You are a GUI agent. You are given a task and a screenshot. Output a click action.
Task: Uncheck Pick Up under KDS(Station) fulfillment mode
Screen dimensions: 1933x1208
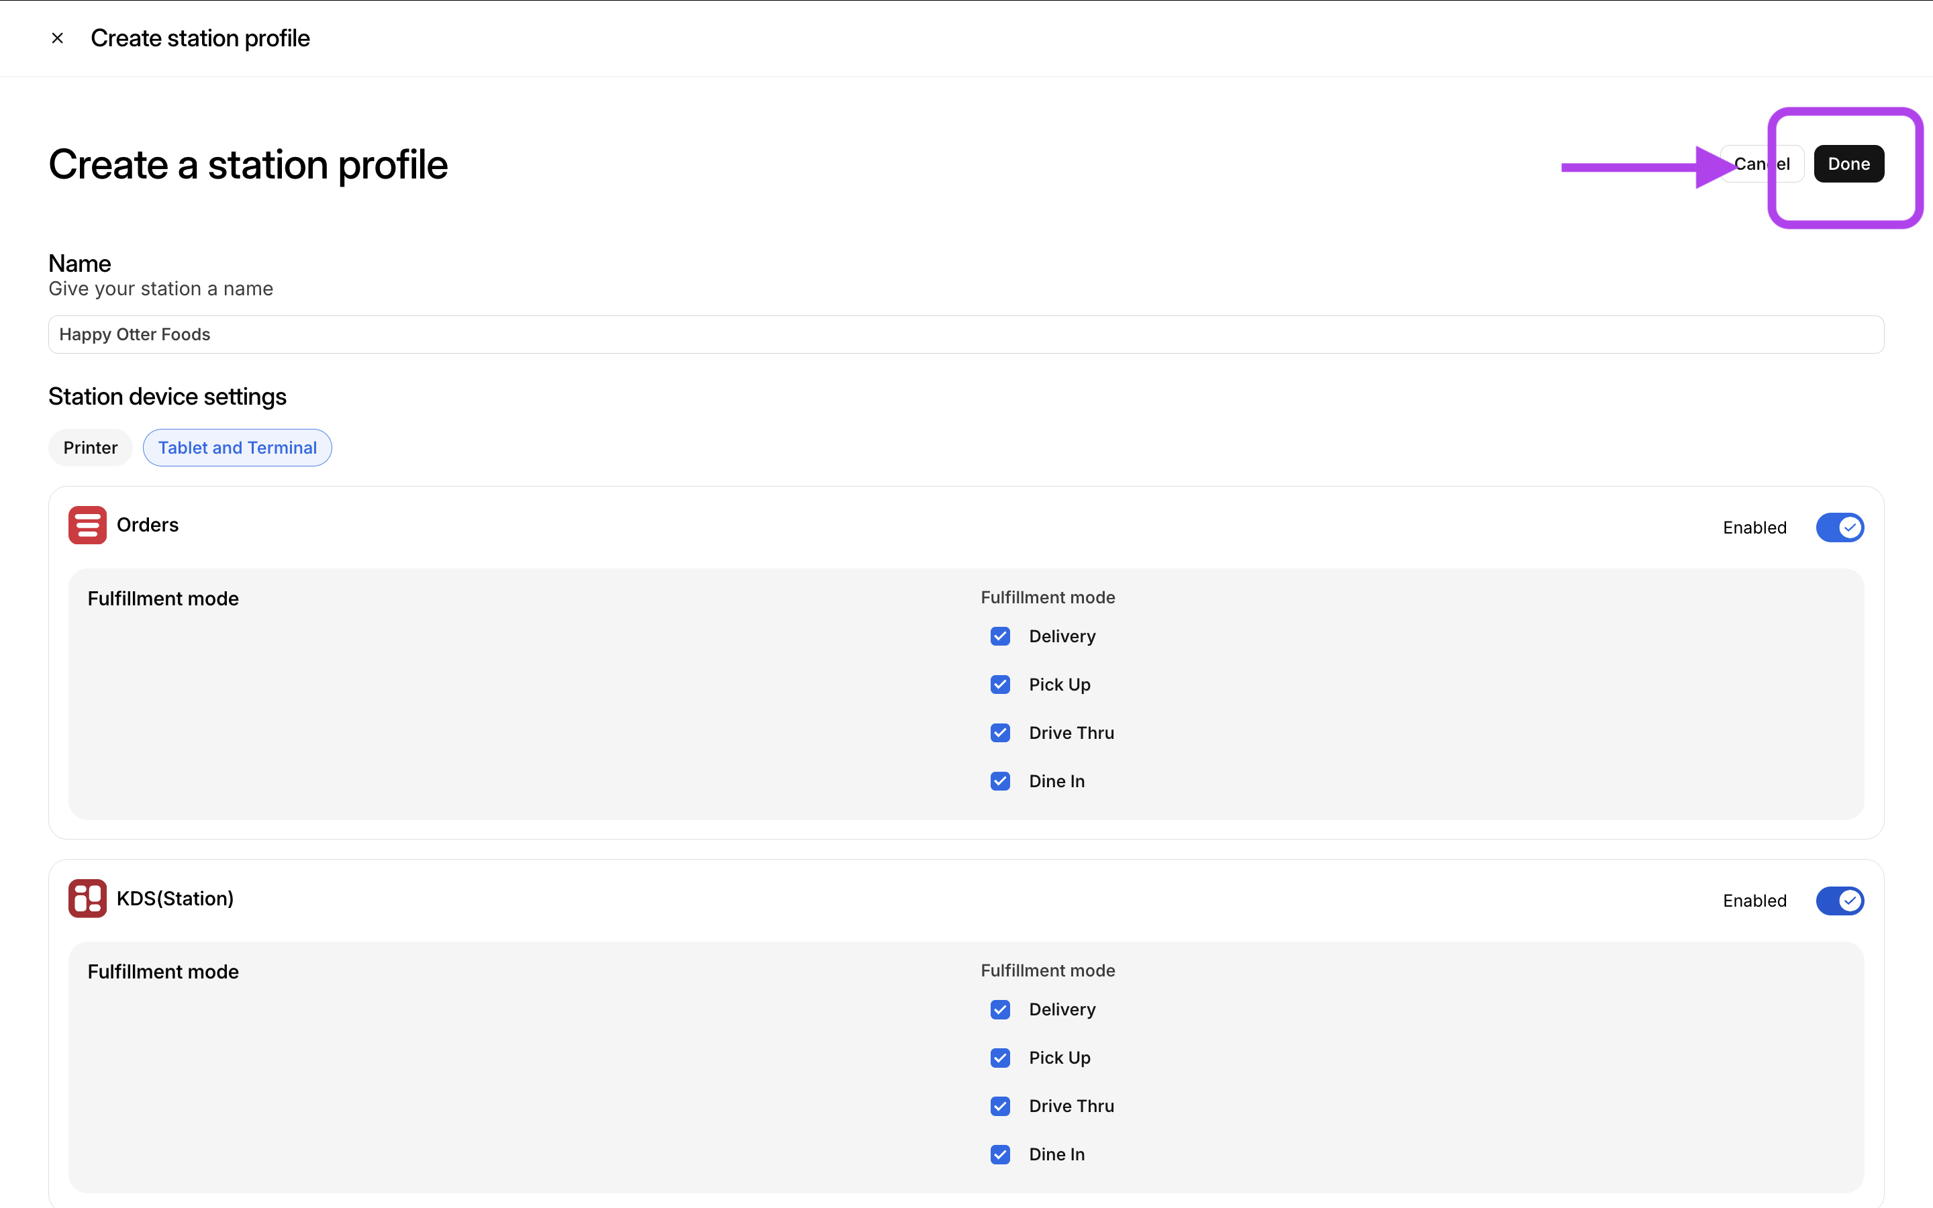1000,1058
